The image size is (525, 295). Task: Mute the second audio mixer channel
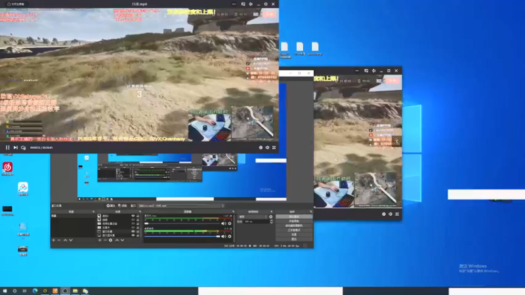(x=224, y=237)
